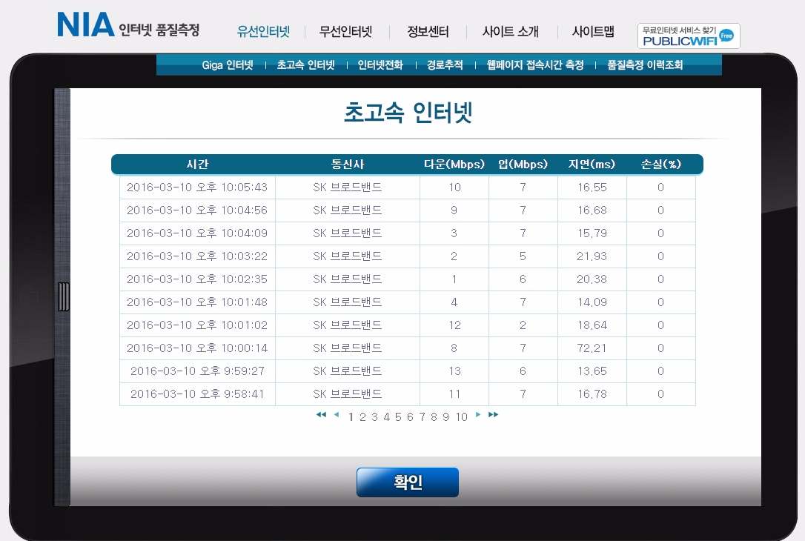This screenshot has height=541, width=805.
Task: Open the 정보센터 menu
Action: click(428, 32)
